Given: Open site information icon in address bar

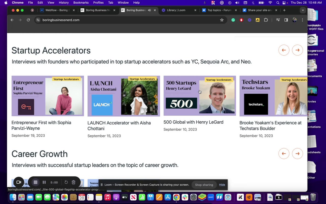Looking at the screenshot, I should 38,20.
